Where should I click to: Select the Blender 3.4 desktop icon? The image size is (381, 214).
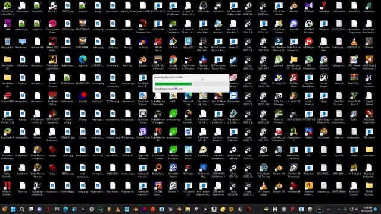(279, 169)
